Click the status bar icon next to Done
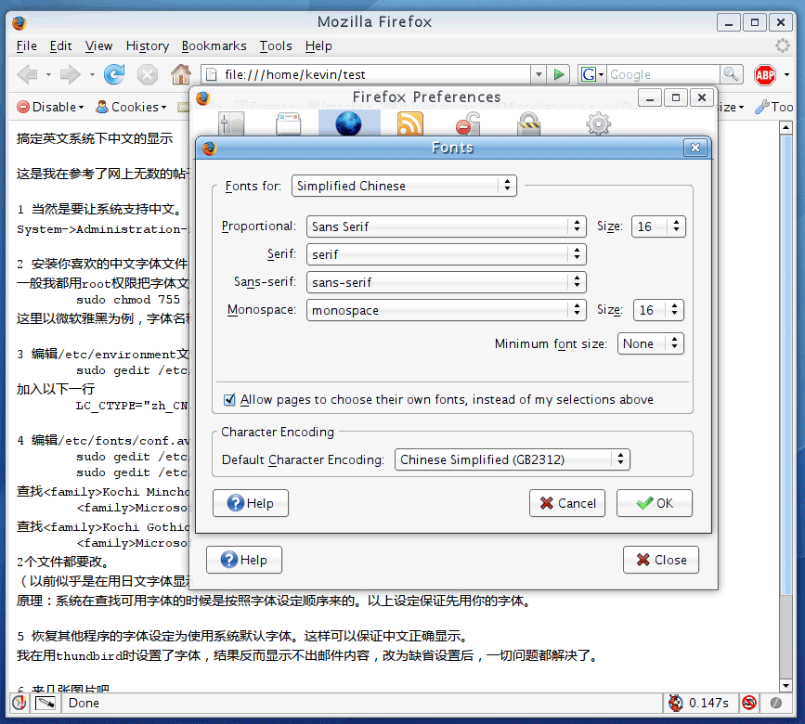The width and height of the screenshot is (805, 724). click(45, 703)
